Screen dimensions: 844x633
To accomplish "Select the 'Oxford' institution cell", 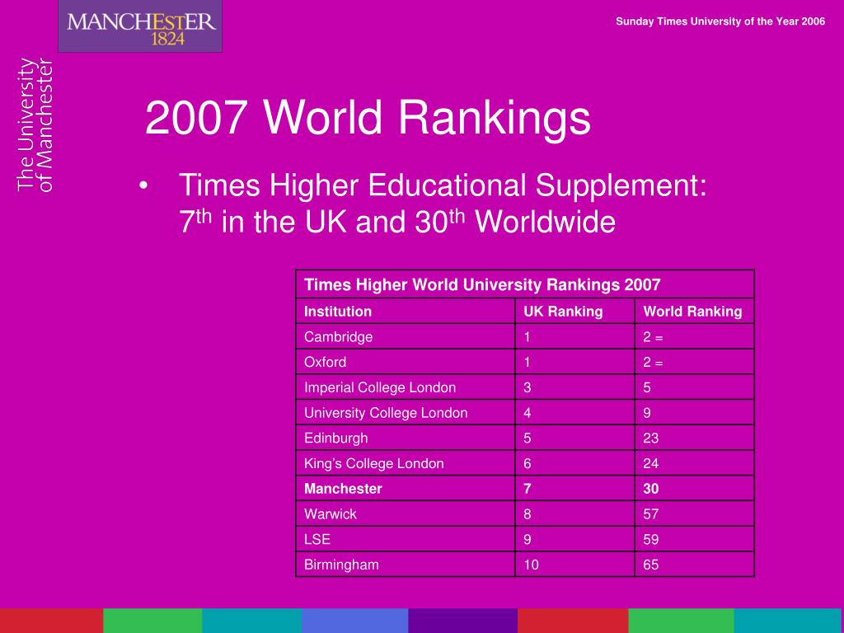I will 406,362.
